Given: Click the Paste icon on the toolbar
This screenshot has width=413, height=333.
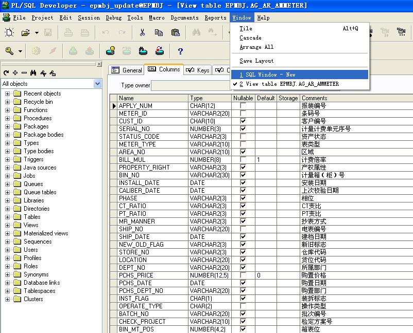Looking at the screenshot, I should point(175,32).
